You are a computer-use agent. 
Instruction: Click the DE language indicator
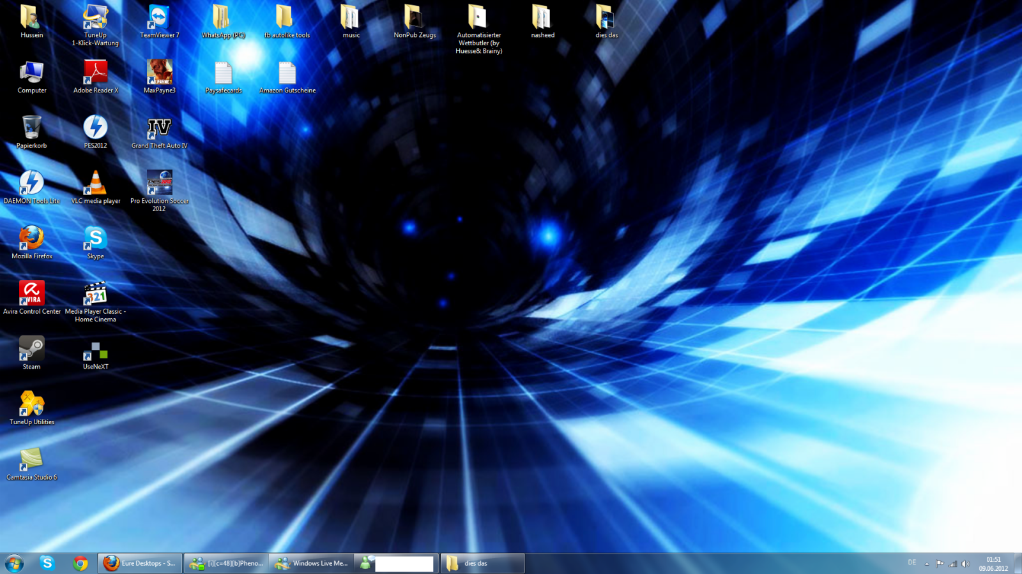coord(911,563)
